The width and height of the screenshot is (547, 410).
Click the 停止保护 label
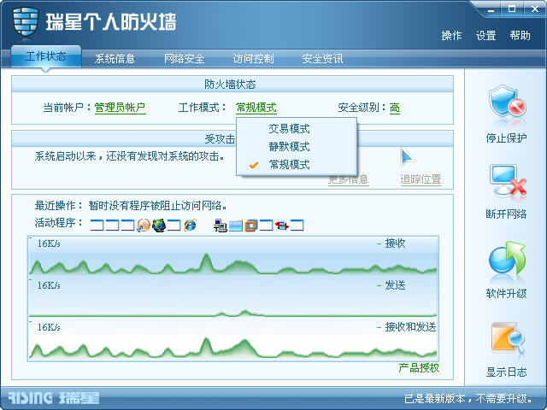[x=507, y=138]
